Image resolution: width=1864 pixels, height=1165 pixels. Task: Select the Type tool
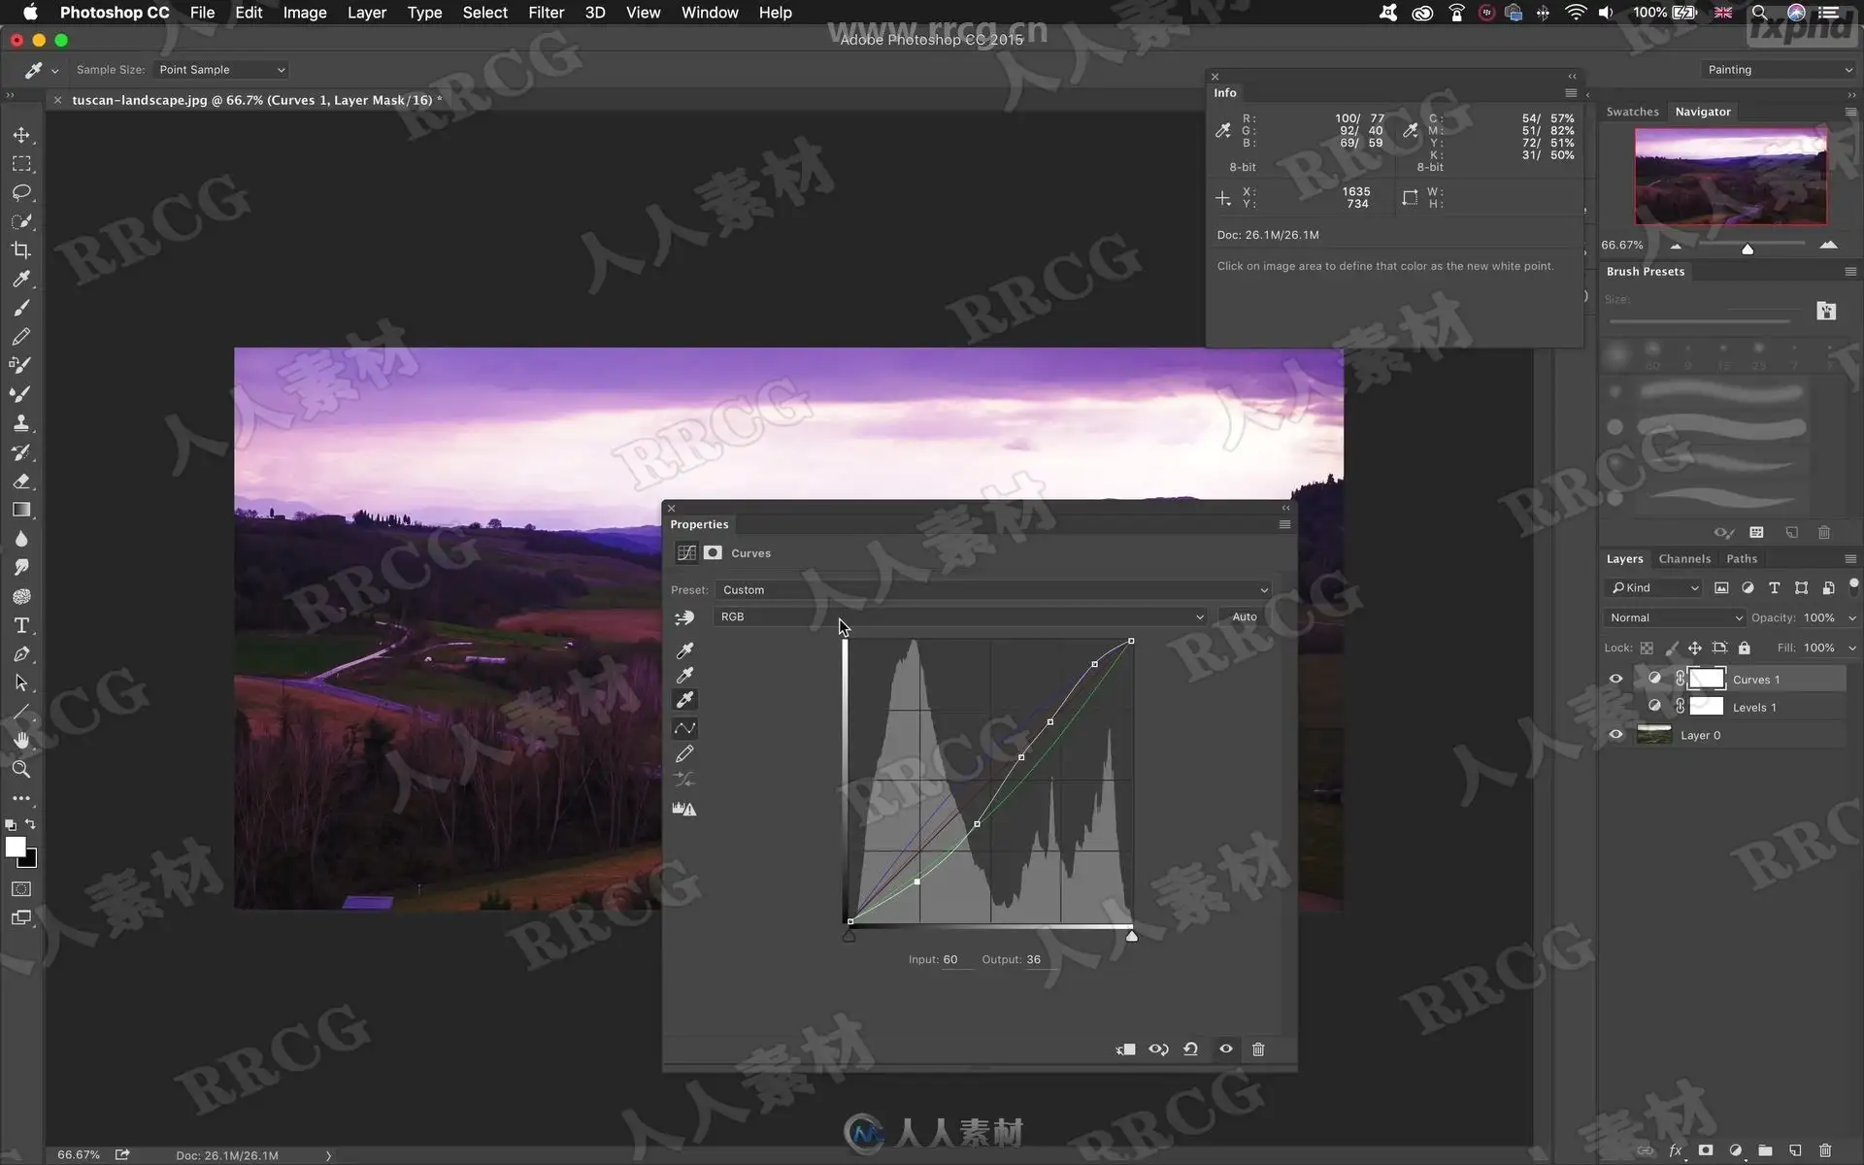tap(21, 625)
